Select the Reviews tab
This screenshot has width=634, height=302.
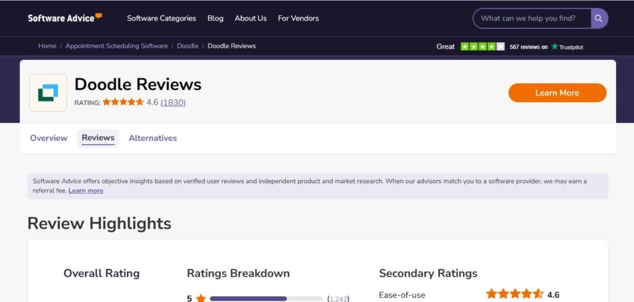click(98, 138)
